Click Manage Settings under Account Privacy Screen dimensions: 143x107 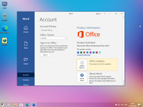coord(47,30)
